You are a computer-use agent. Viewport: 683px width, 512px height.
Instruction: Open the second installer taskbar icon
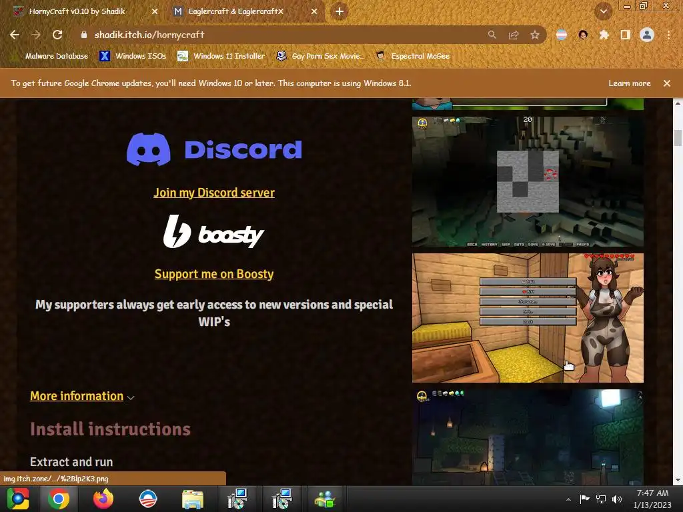coord(281,499)
